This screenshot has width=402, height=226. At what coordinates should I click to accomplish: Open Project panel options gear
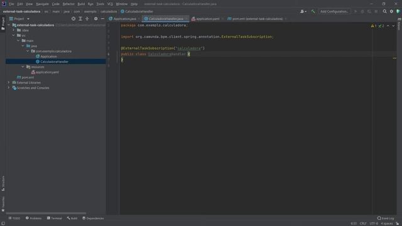tap(95, 19)
